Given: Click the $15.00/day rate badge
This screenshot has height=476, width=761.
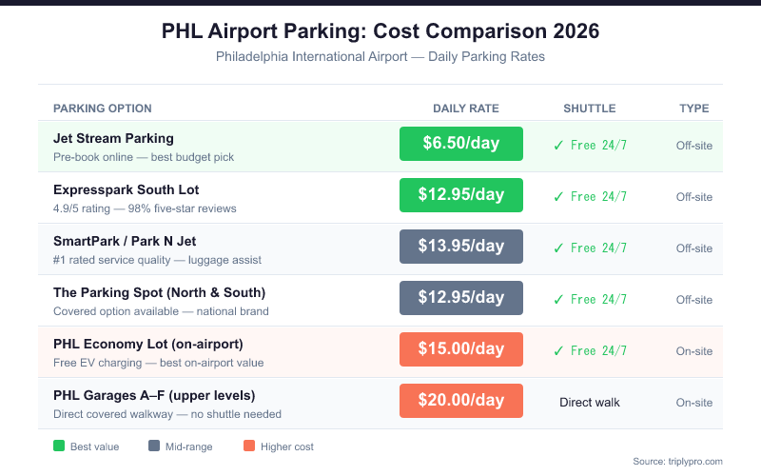Looking at the screenshot, I should pyautogui.click(x=461, y=349).
